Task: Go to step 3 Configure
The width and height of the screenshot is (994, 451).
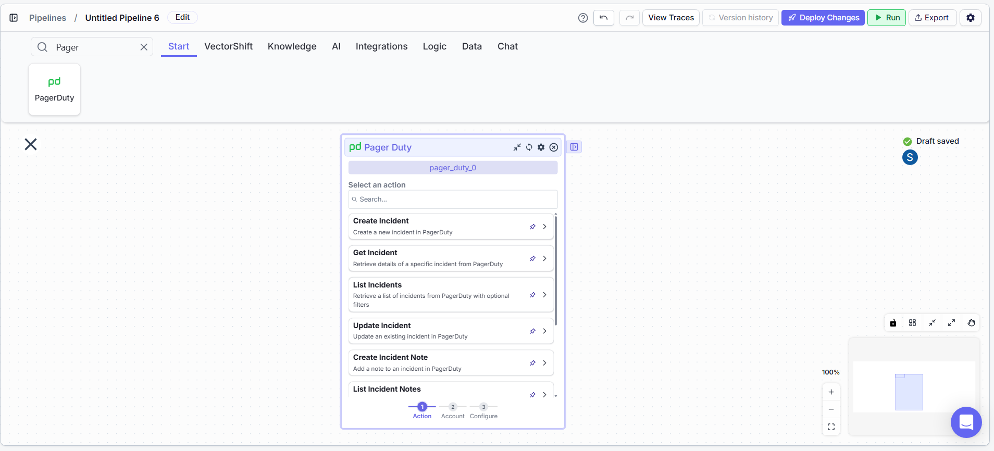Action: (x=483, y=411)
